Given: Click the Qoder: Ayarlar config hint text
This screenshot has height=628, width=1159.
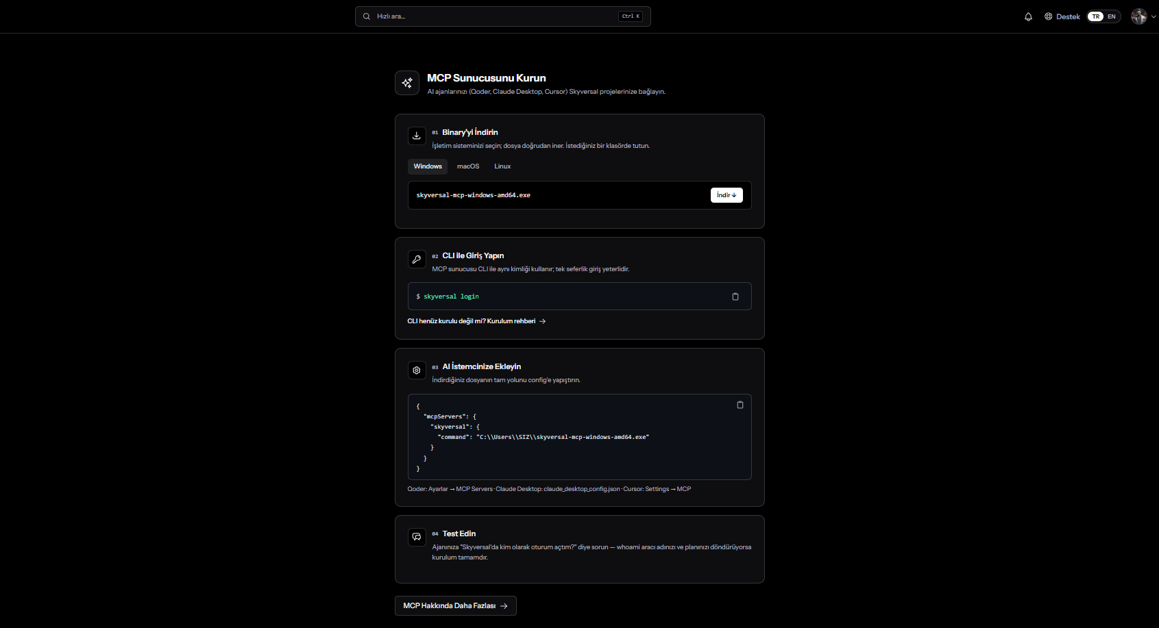Looking at the screenshot, I should tap(549, 489).
